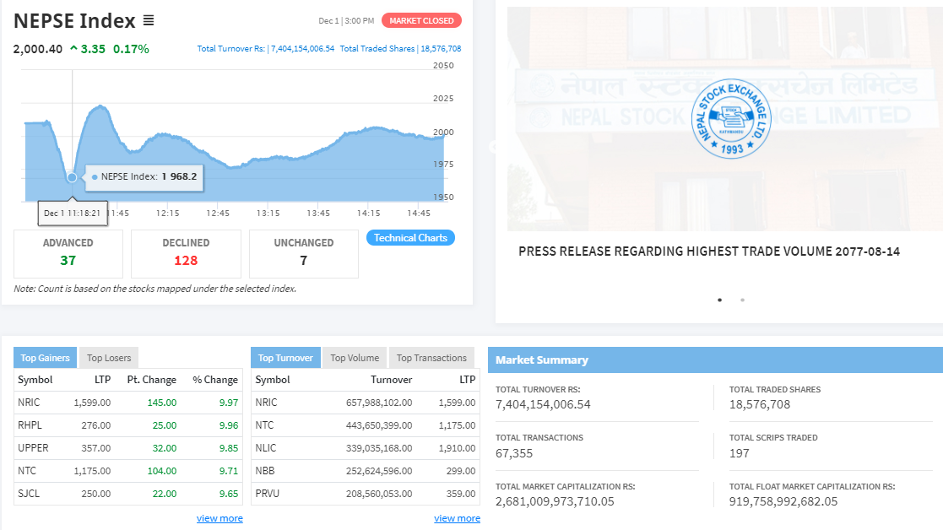943x530 pixels.
Task: Click the 9.97 percent change value for NRIC
Action: 229,403
